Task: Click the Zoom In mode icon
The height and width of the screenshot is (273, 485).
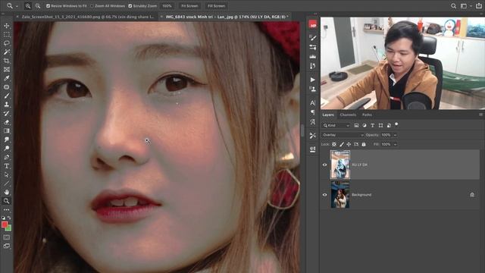Action: [x=28, y=6]
